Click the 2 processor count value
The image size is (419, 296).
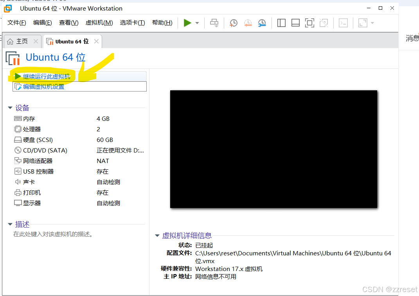click(x=98, y=129)
